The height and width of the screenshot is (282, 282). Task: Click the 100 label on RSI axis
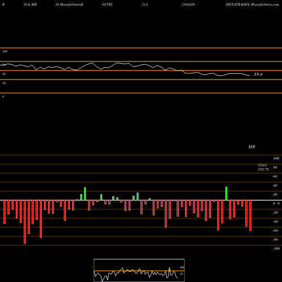(5, 51)
